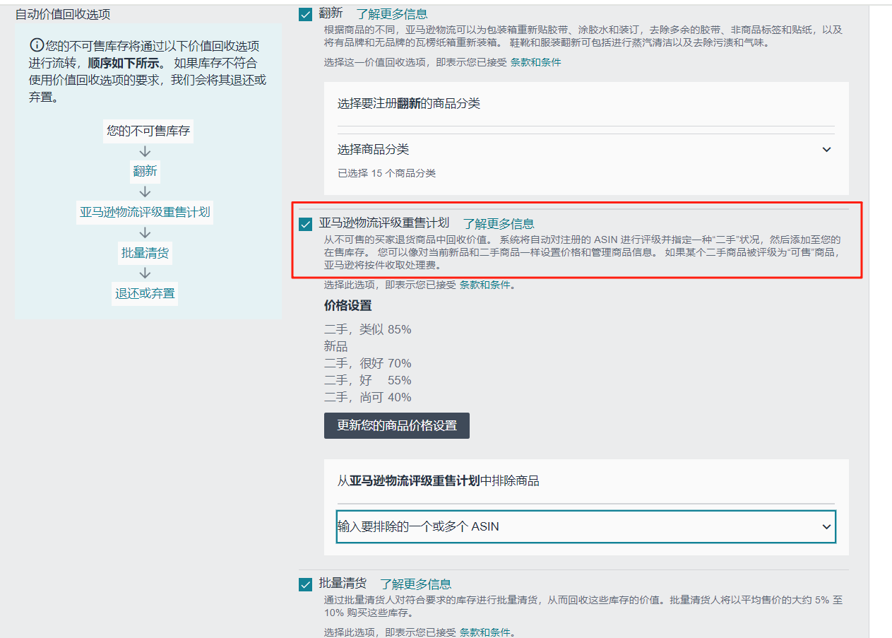The width and height of the screenshot is (892, 638).
Task: Disable the 批量清货 checkbox
Action: (306, 584)
